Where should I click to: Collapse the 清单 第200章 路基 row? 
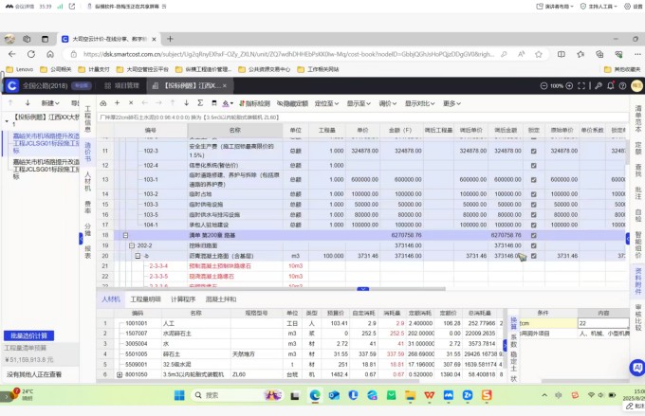pos(125,234)
